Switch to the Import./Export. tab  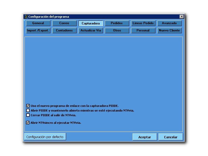click(38, 30)
